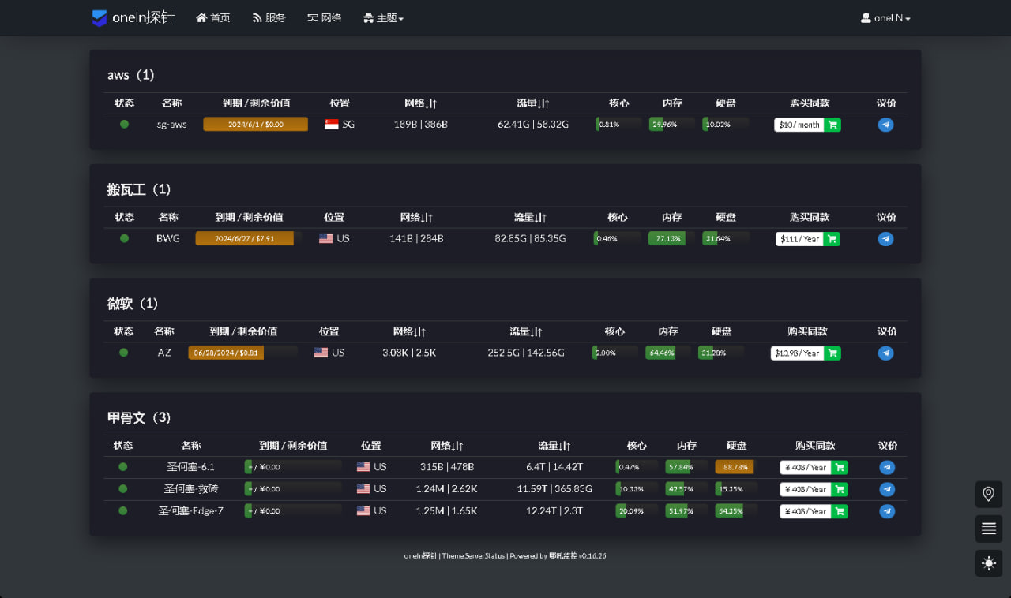Click the 搬瓦工 (1) group heading
Image resolution: width=1011 pixels, height=598 pixels.
coord(139,189)
